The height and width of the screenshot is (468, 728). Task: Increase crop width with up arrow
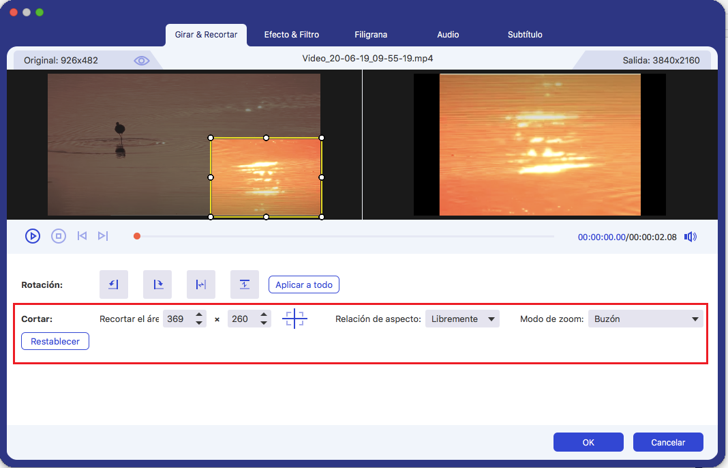click(x=199, y=315)
